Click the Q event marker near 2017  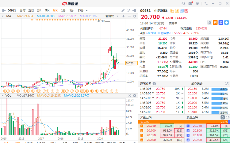[39, 91]
